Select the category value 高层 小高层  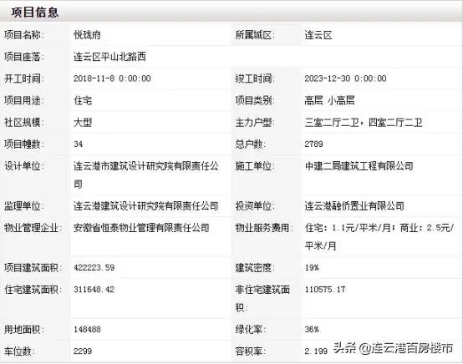(x=329, y=100)
